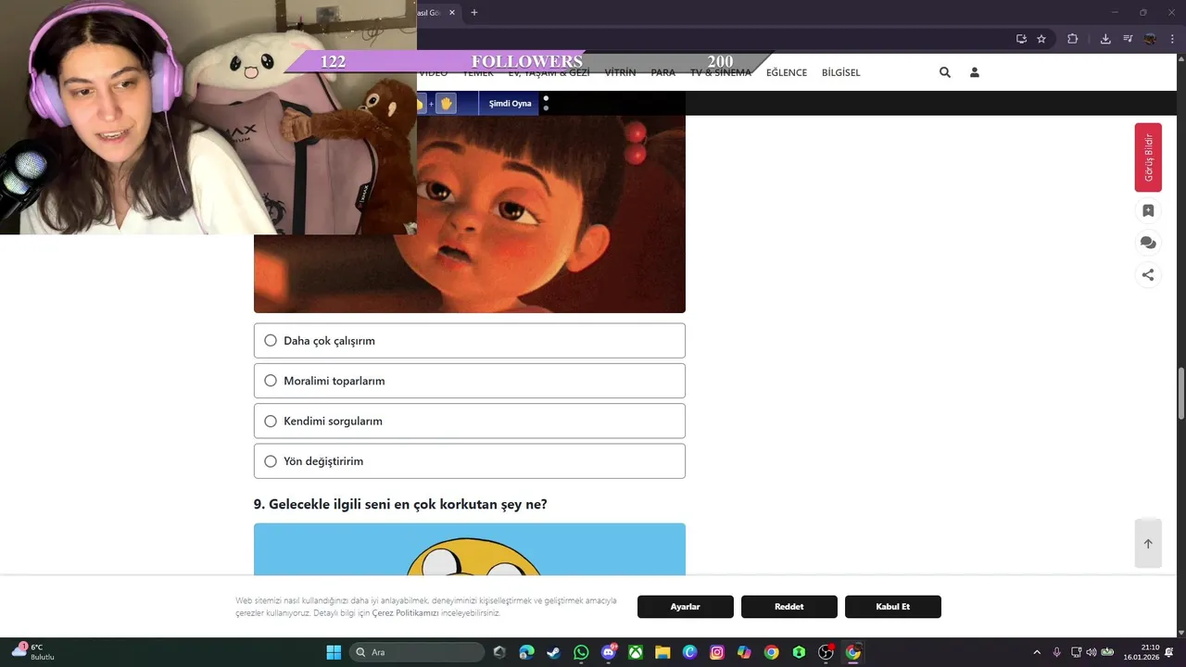
Task: Open the site search magnifier icon
Action: click(945, 72)
